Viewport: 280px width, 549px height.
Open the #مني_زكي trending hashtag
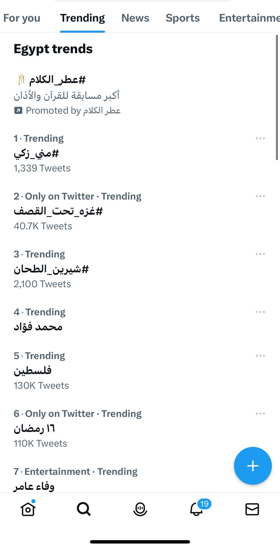pos(36,153)
